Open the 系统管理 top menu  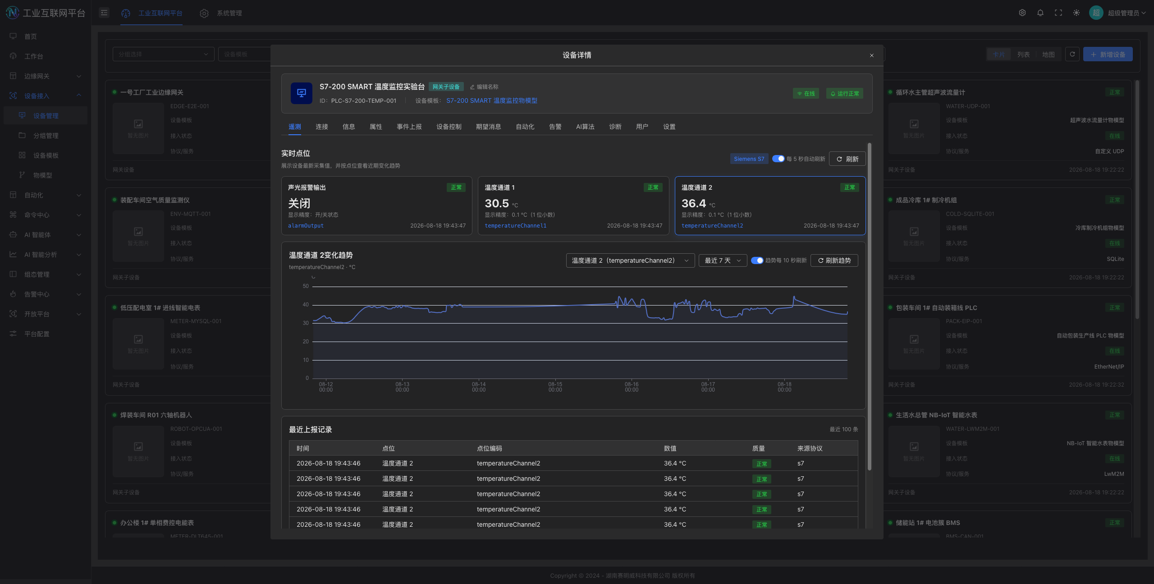[221, 13]
